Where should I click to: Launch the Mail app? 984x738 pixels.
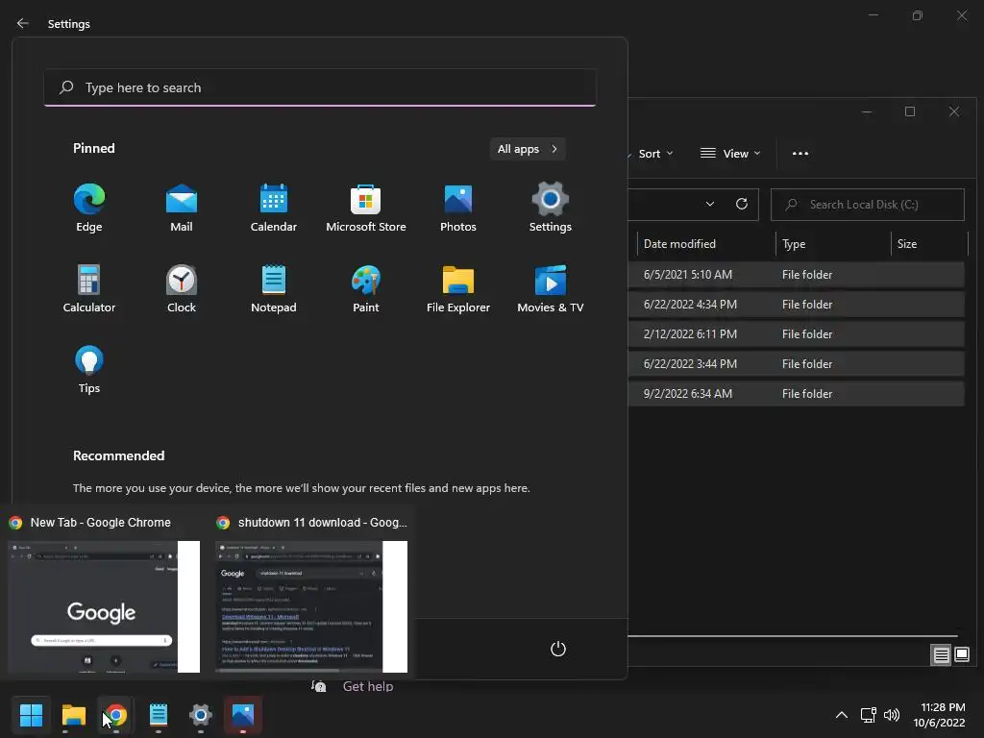182,209
